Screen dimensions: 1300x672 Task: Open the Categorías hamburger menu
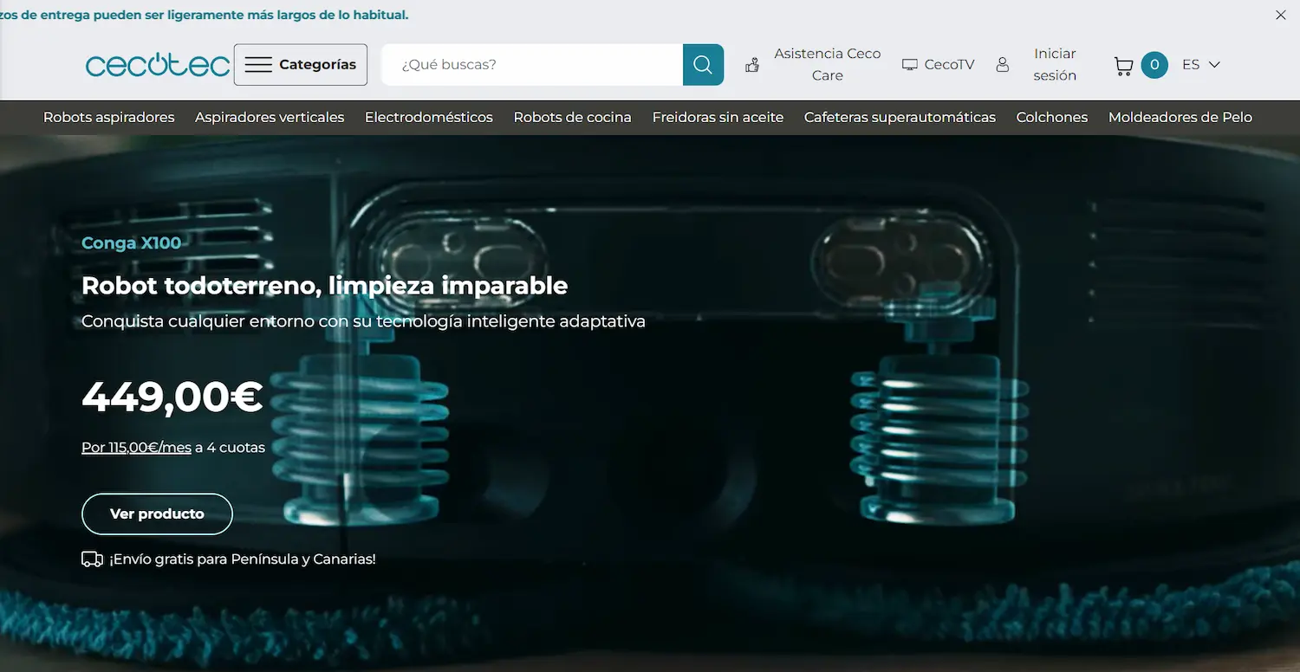301,65
